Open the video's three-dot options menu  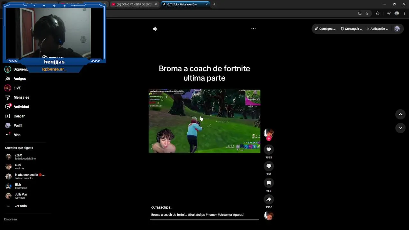pyautogui.click(x=253, y=29)
